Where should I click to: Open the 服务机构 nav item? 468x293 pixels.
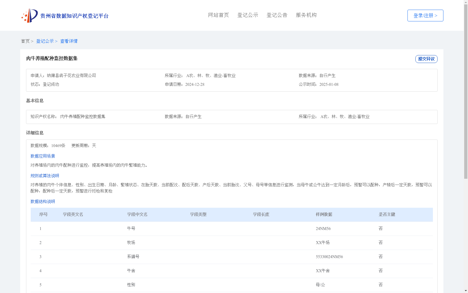click(x=306, y=15)
